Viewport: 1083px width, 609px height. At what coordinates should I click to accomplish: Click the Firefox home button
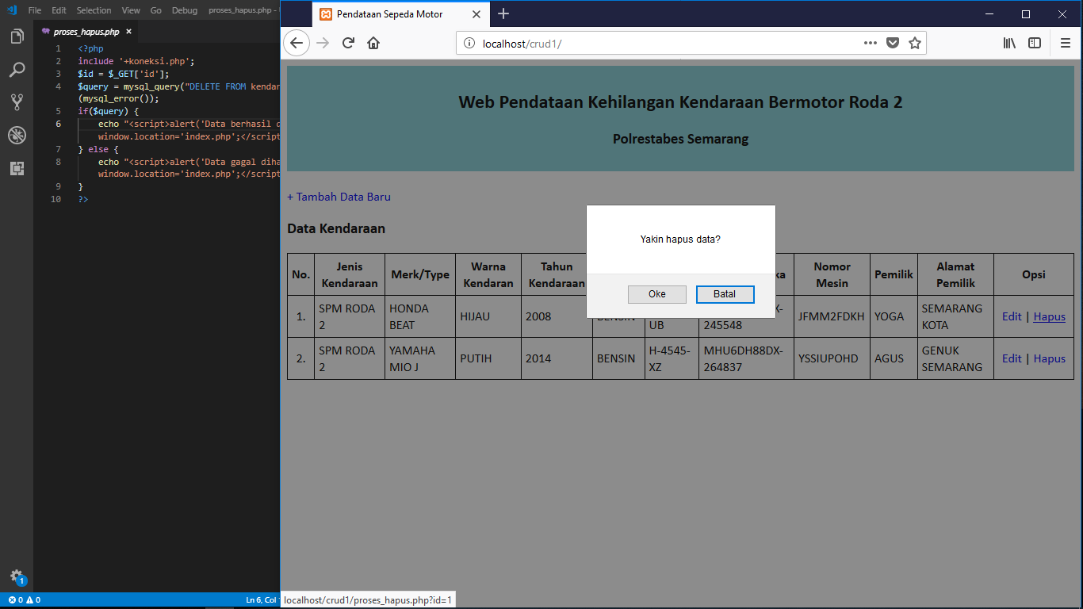pyautogui.click(x=373, y=43)
